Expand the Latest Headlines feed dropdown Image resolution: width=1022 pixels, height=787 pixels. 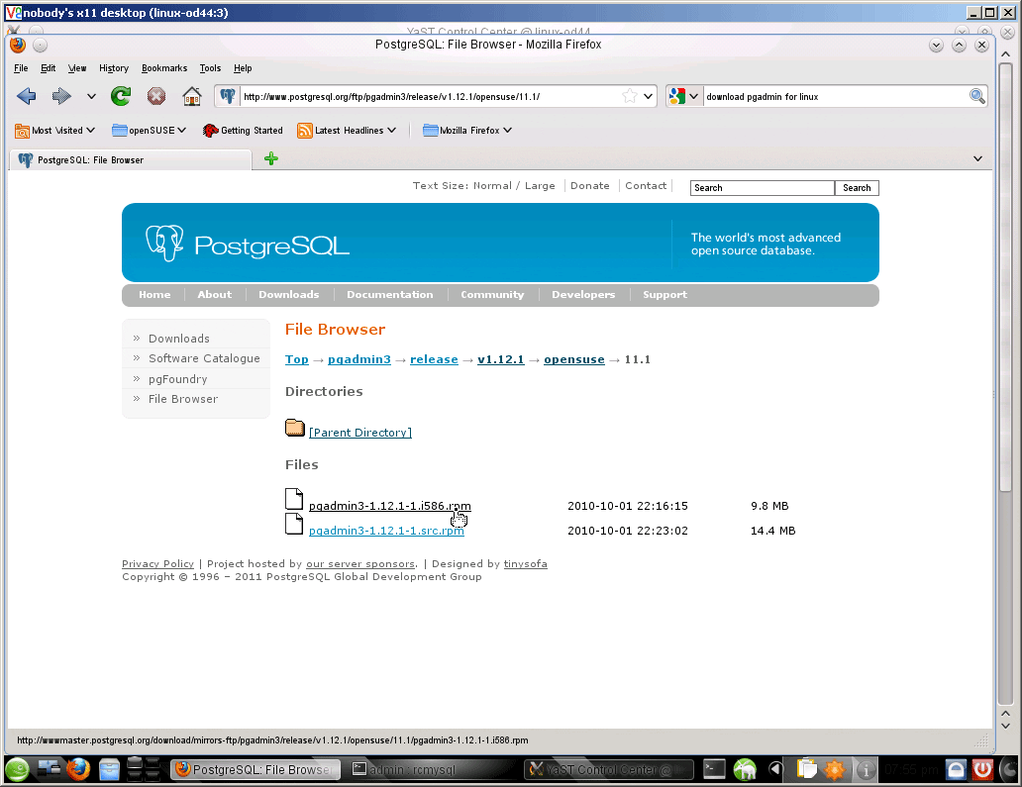[346, 131]
